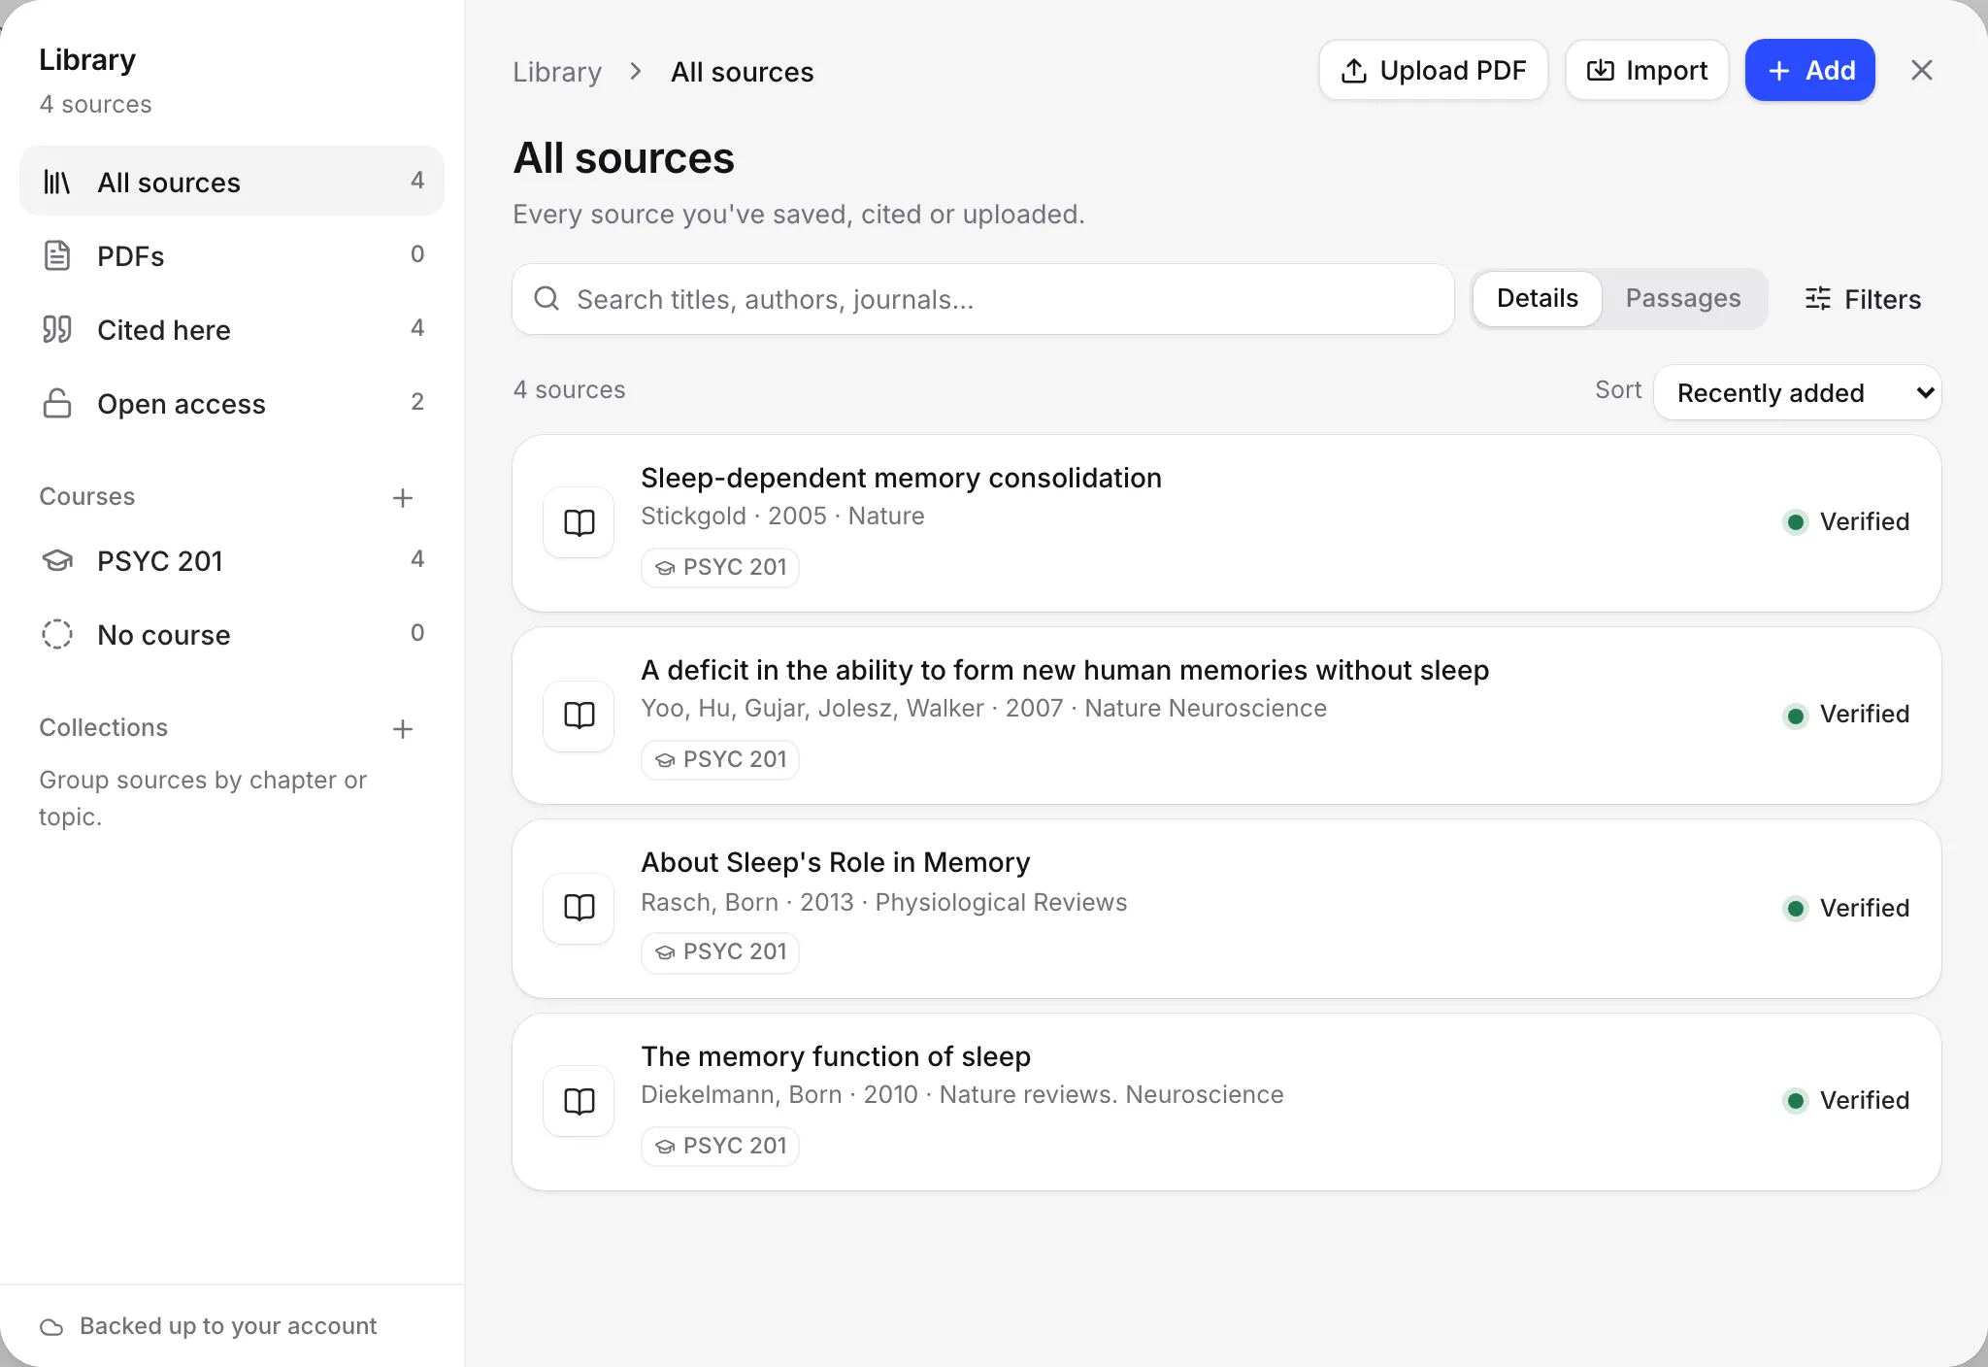Click the green Verified dot for Stickgold source
Viewport: 1988px width, 1367px height.
[1796, 522]
